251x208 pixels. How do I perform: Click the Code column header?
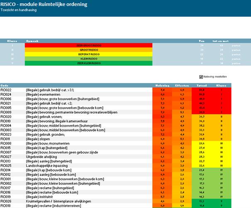click(4, 85)
